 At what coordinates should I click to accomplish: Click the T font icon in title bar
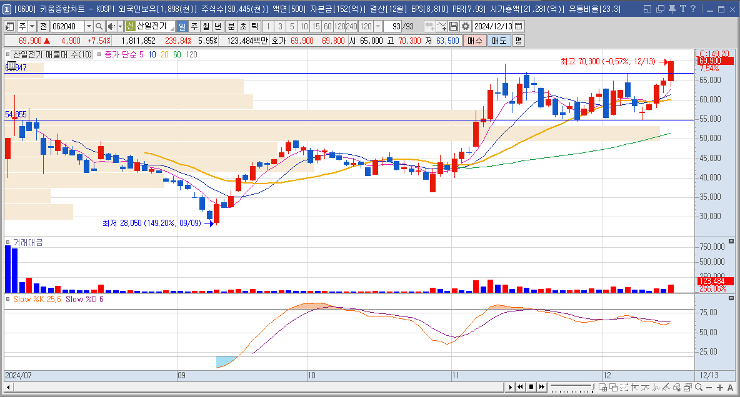(x=682, y=9)
